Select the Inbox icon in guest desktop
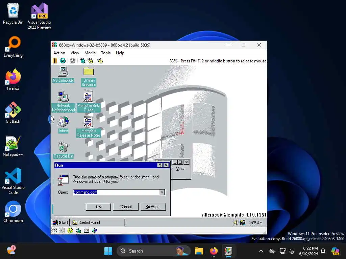This screenshot has height=259, width=346. [63, 125]
